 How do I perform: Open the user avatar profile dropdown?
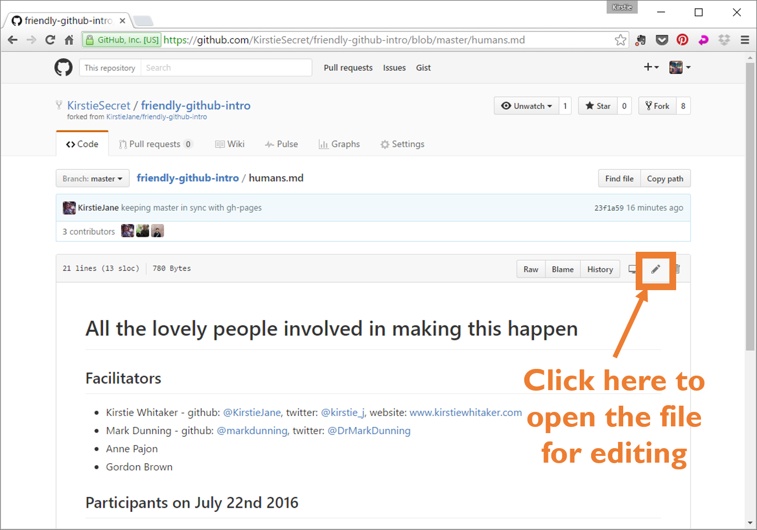tap(680, 67)
